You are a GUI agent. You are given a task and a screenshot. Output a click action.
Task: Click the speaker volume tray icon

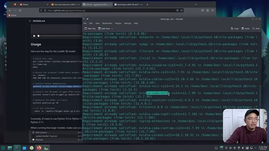point(243,148)
